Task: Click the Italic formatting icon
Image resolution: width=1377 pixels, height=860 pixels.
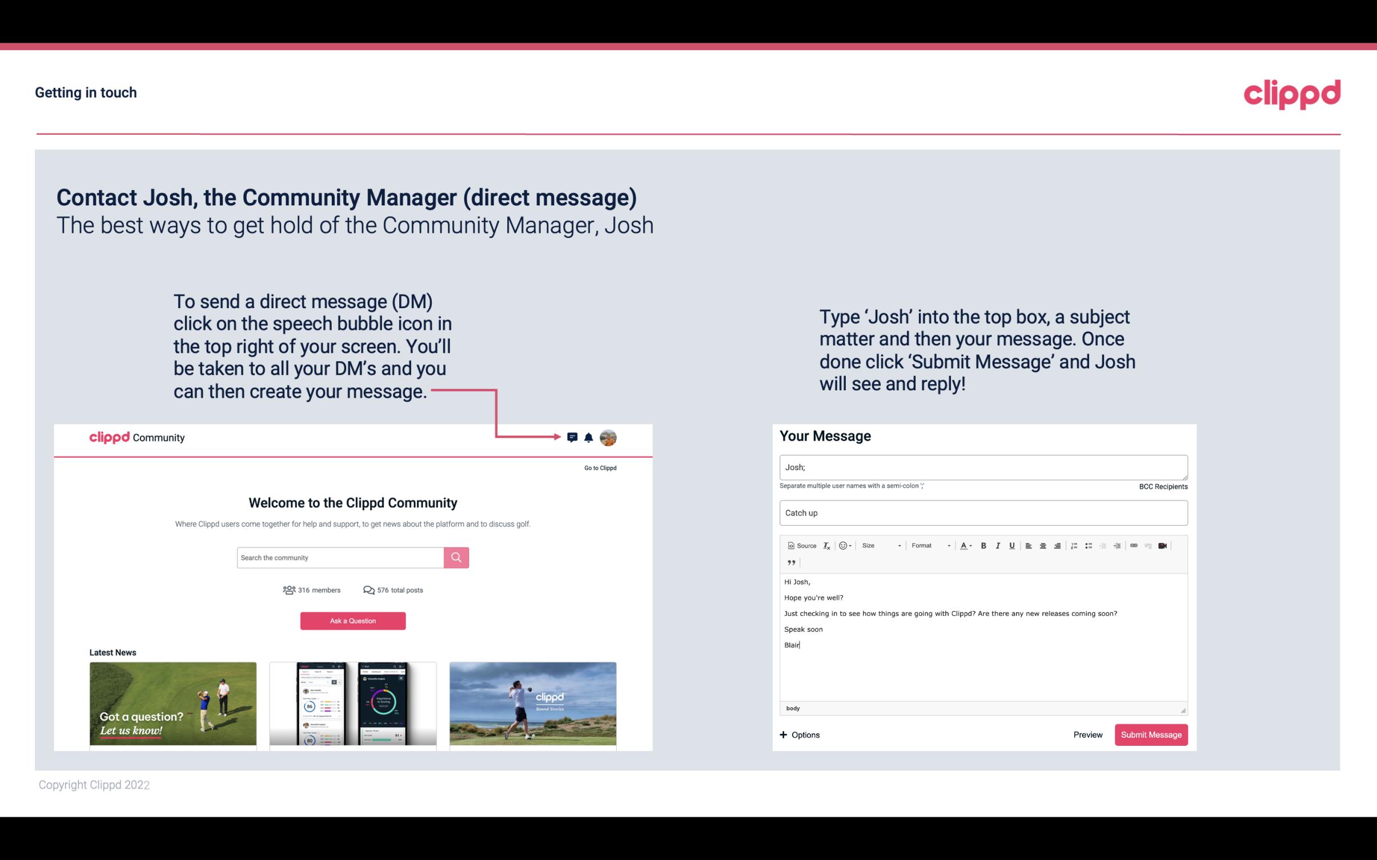Action: coord(997,546)
